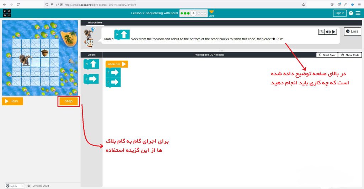The width and height of the screenshot is (364, 189).
Task: Click the squirrel hint lightbulb avatar
Action: pos(89,33)
